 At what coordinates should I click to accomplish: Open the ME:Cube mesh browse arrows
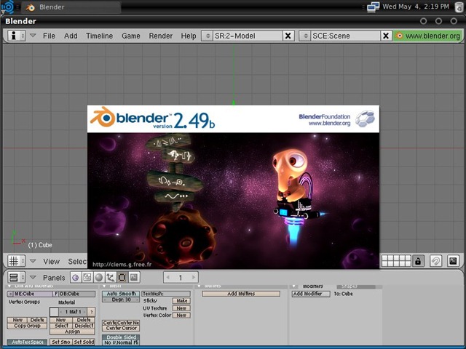pyautogui.click(x=10, y=294)
